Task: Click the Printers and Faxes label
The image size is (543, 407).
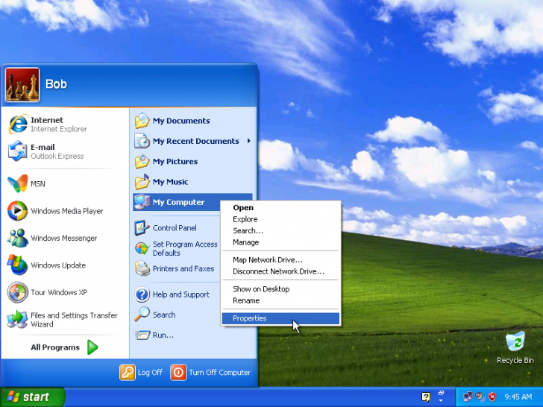Action: pos(183,268)
